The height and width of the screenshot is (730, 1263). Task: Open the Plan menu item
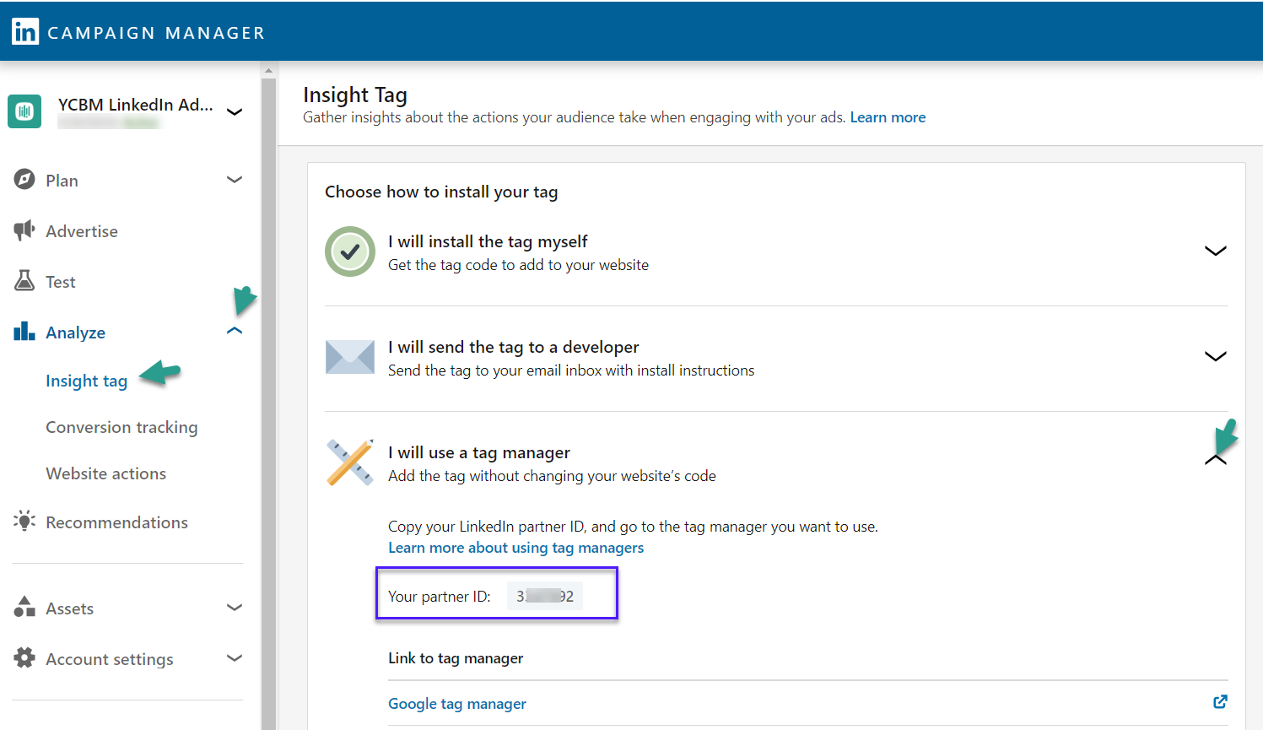(62, 181)
